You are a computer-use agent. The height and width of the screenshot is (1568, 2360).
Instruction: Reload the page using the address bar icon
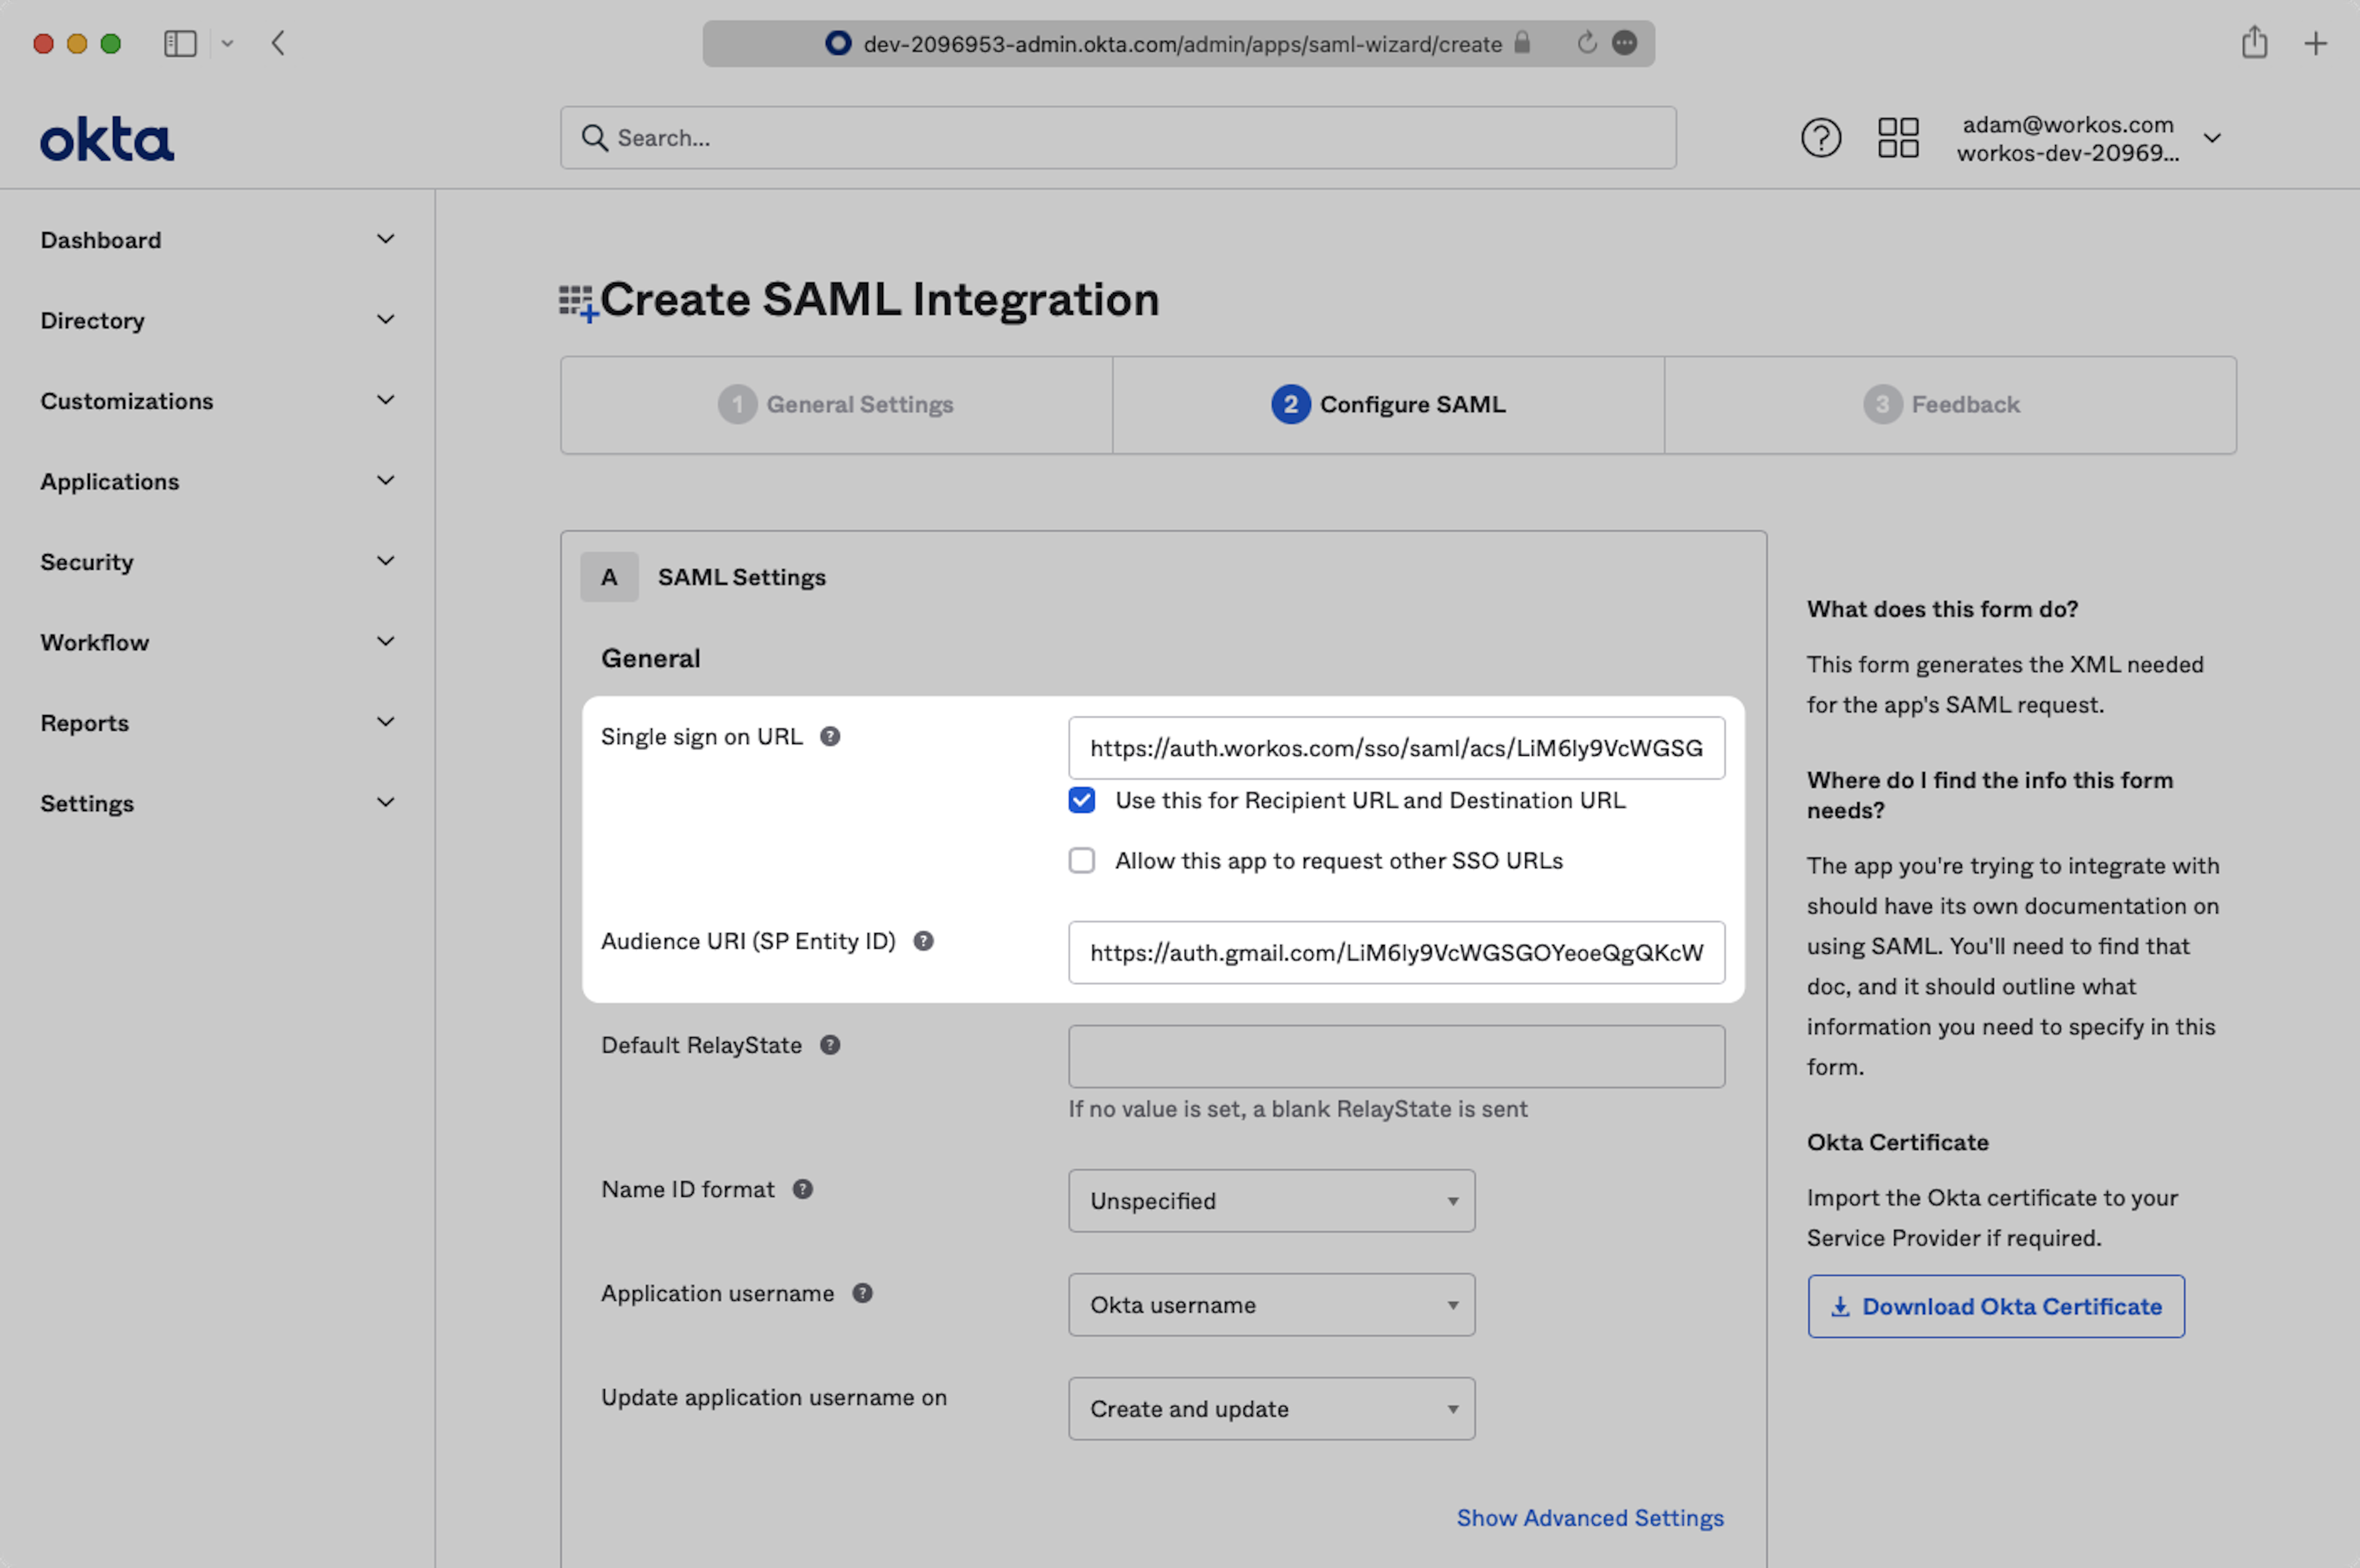(x=1586, y=43)
